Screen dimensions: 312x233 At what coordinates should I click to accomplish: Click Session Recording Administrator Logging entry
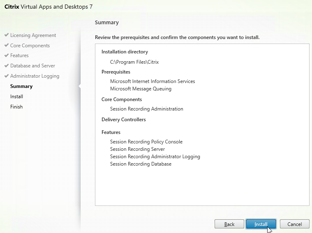[x=155, y=157]
